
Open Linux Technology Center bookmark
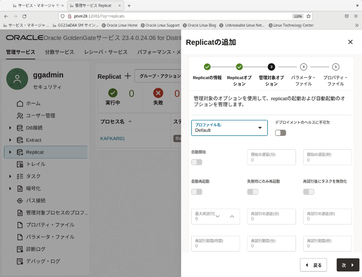tap(291, 25)
